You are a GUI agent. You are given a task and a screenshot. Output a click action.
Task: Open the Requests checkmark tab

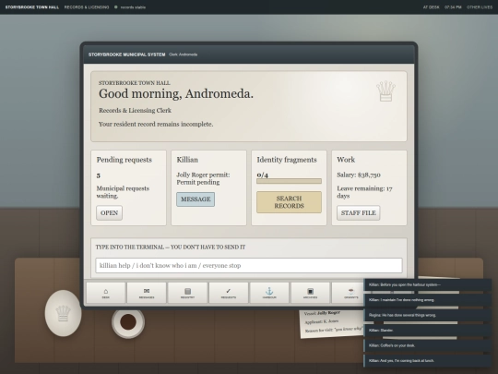229,293
